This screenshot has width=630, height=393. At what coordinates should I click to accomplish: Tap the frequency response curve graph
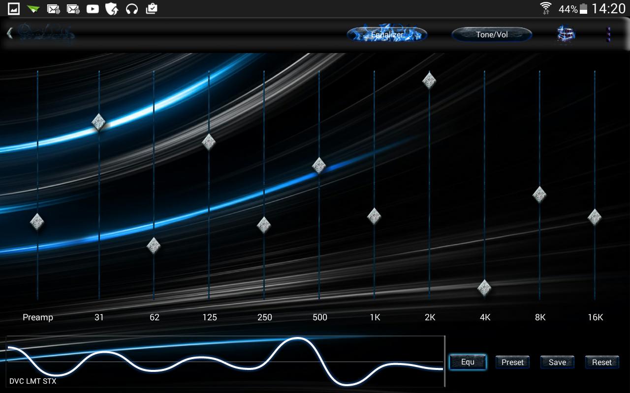click(x=225, y=362)
